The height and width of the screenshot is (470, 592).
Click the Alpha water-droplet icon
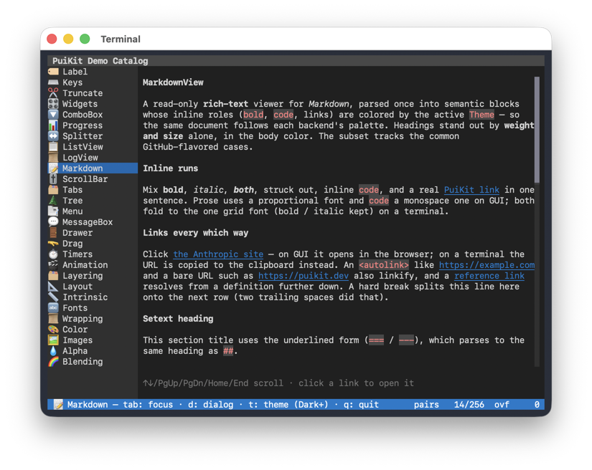click(x=53, y=351)
